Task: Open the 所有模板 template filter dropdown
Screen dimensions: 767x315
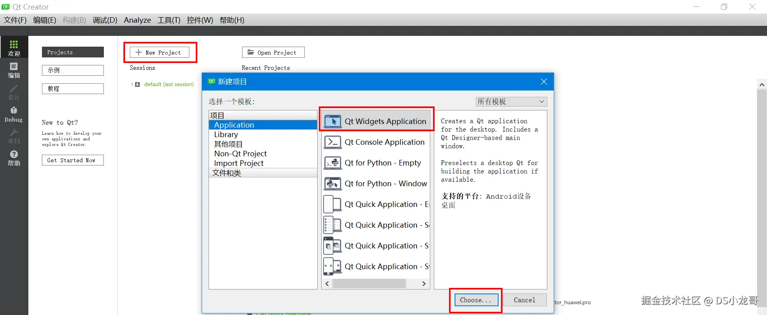Action: point(511,102)
